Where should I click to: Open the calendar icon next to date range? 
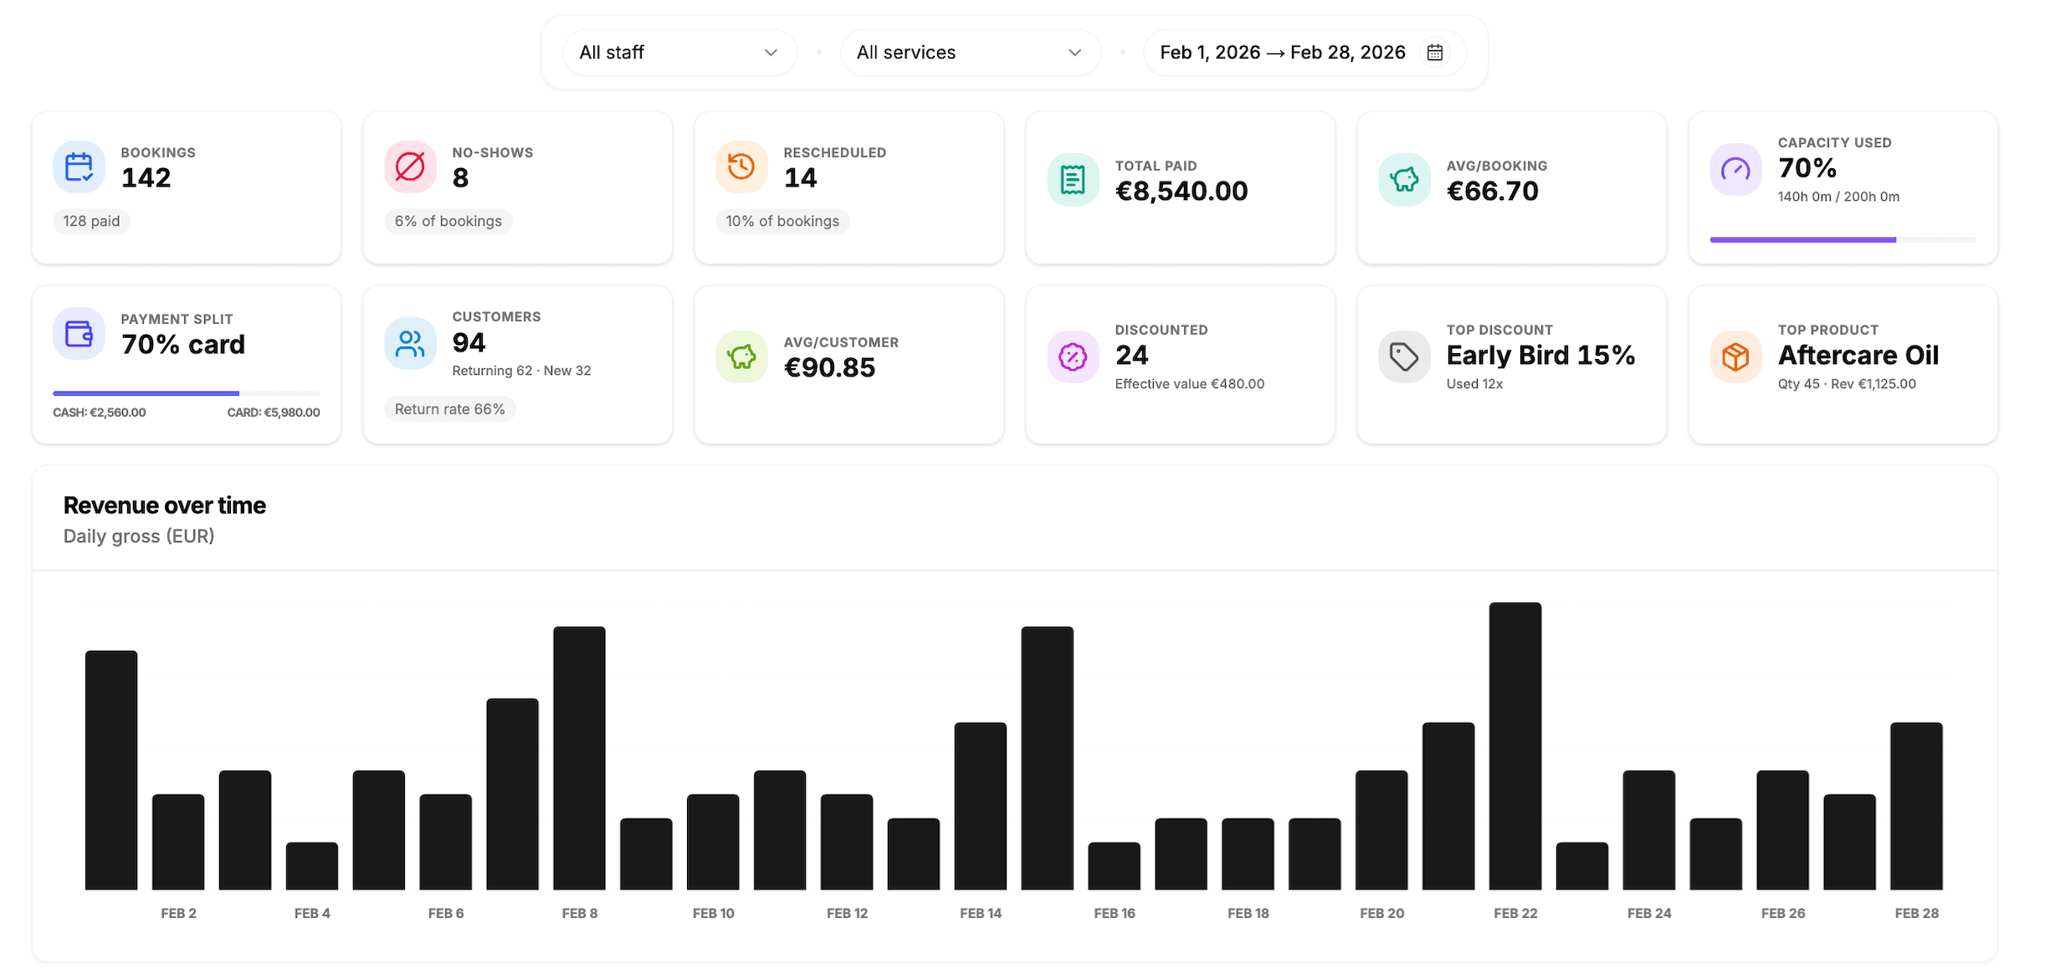[1434, 52]
